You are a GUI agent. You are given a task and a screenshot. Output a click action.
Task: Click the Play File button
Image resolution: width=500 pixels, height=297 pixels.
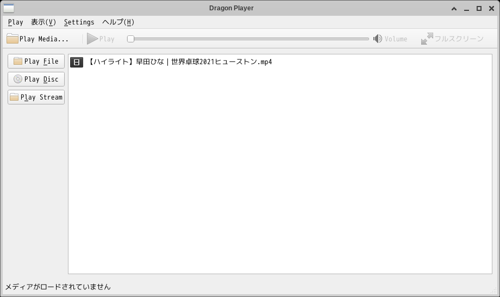pyautogui.click(x=36, y=61)
